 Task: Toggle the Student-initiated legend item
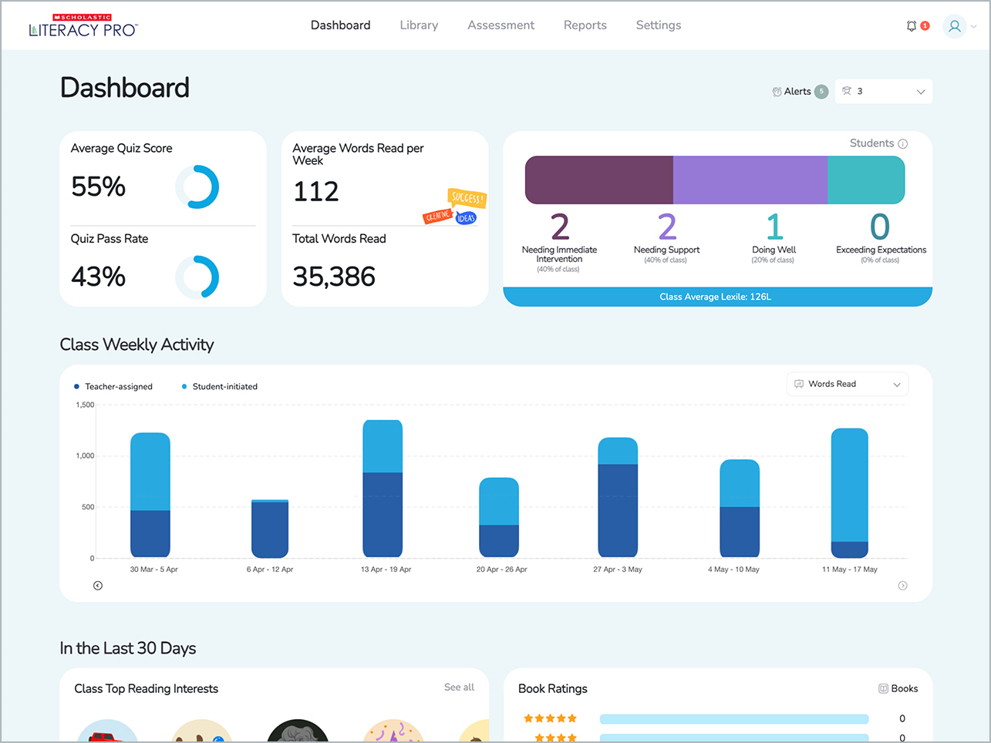click(220, 387)
